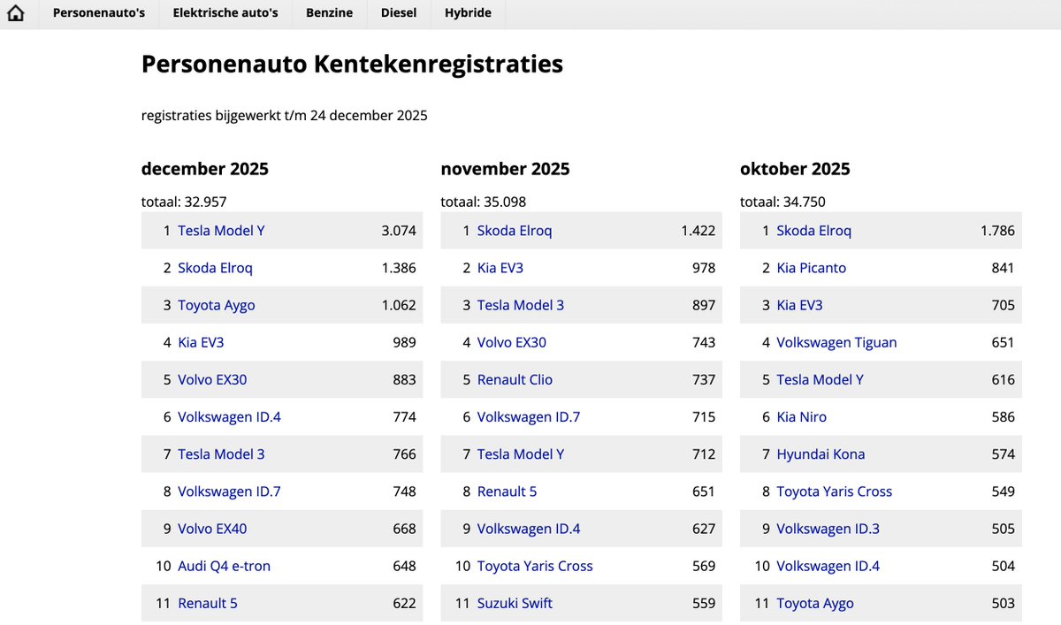Open Kia EV3 link under december 2025
The width and height of the screenshot is (1061, 625).
click(201, 342)
